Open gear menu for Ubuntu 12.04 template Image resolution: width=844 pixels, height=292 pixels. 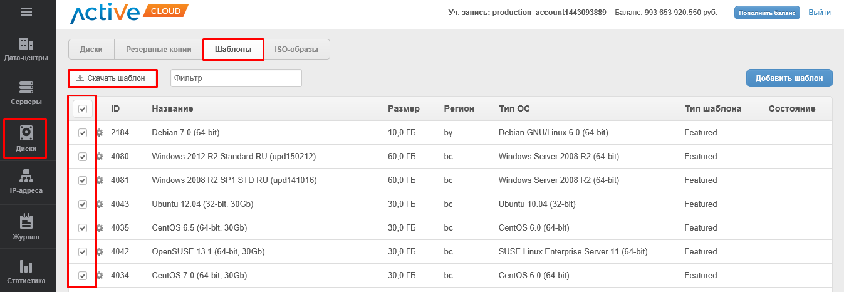99,204
